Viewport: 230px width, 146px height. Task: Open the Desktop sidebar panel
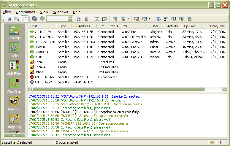click(14, 32)
